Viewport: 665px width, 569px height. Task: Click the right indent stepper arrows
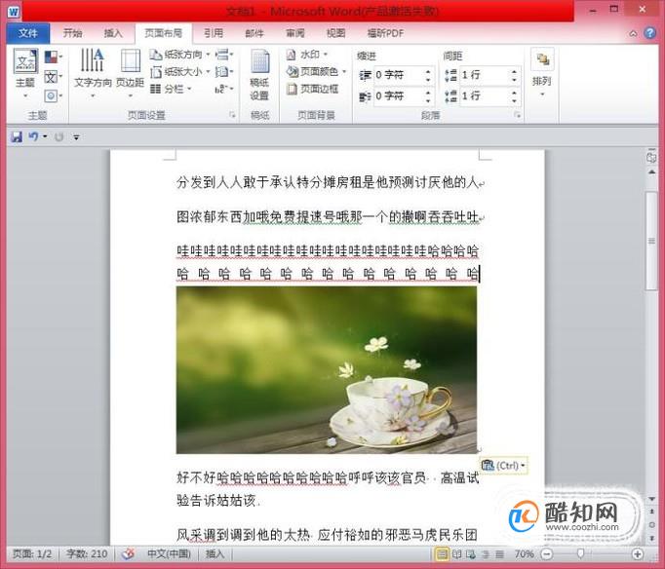(x=428, y=96)
